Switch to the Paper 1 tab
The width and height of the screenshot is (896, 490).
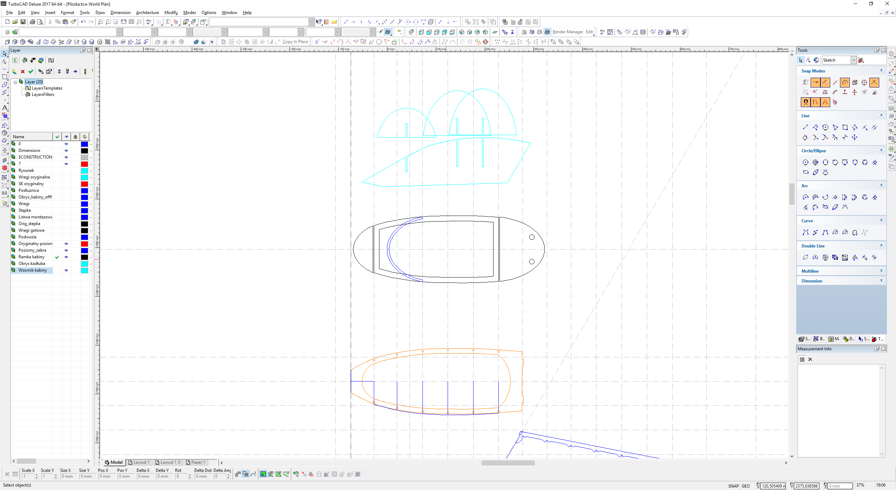click(196, 462)
